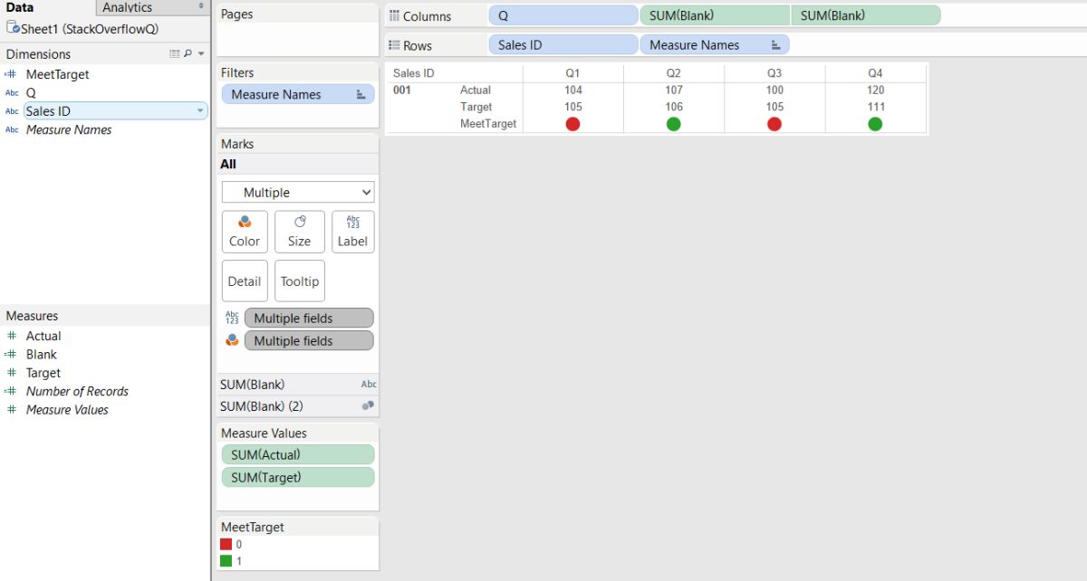Click the Label marks card
This screenshot has width=1087, height=581.
click(x=352, y=232)
